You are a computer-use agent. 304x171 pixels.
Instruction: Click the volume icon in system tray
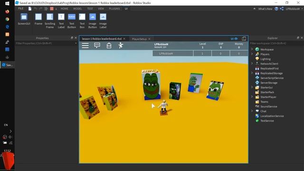tap(10, 137)
